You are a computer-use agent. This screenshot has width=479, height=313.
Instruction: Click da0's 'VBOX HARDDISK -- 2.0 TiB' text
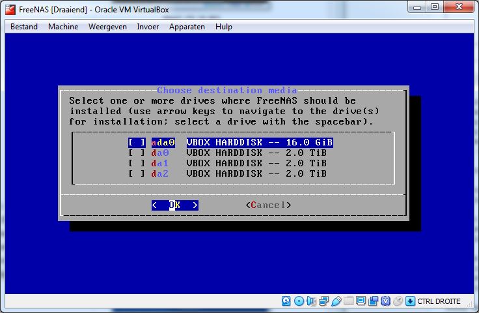[x=256, y=153]
